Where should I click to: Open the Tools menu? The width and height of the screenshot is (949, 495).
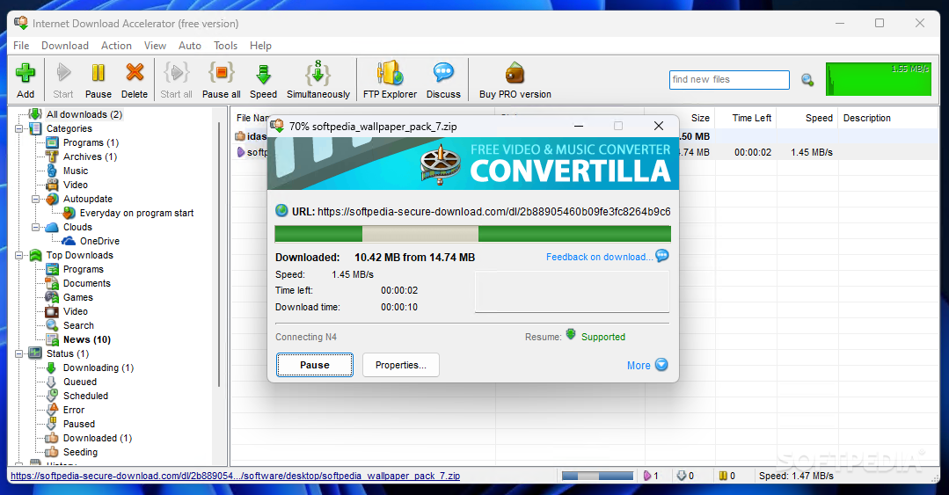coord(225,46)
